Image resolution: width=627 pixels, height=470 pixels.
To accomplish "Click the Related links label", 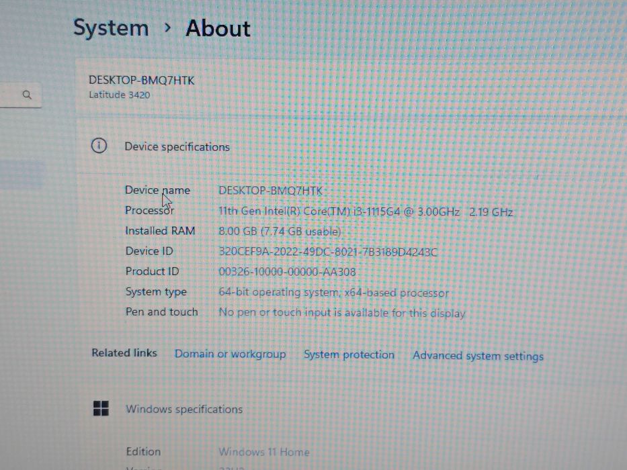I will (x=124, y=353).
